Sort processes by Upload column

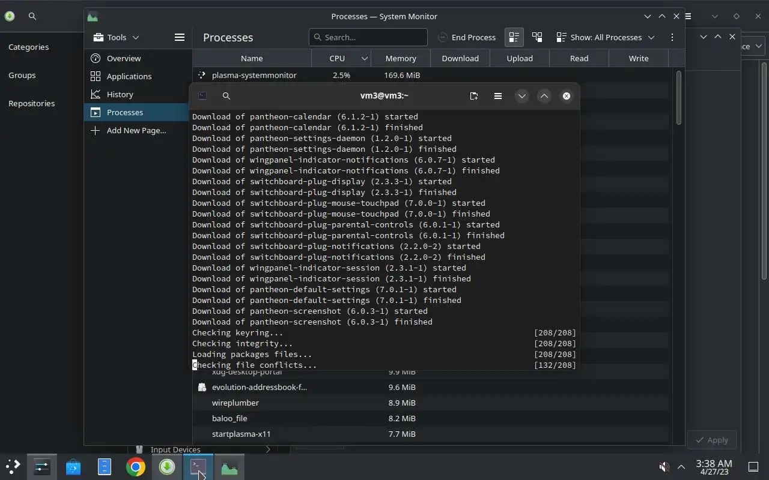(520, 58)
